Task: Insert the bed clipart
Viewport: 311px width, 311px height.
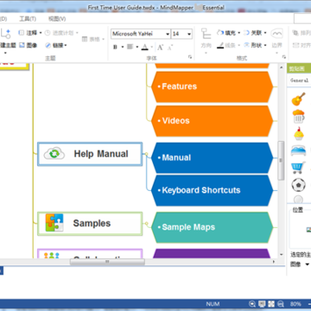Action: click(298, 150)
